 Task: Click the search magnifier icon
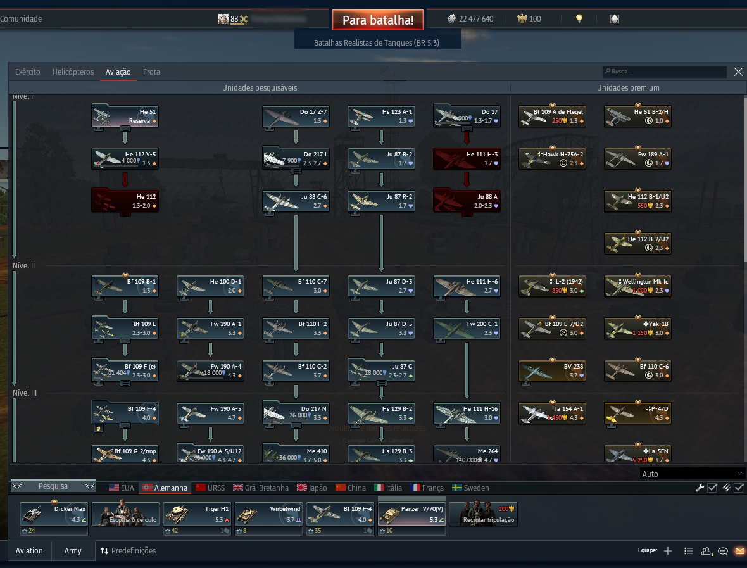point(608,72)
